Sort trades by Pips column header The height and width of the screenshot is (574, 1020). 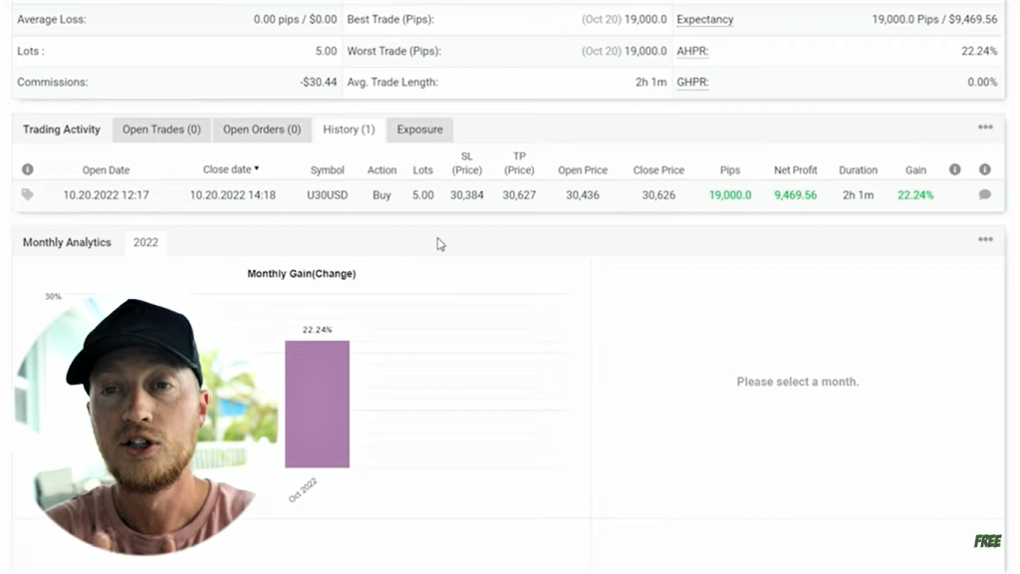[730, 170]
